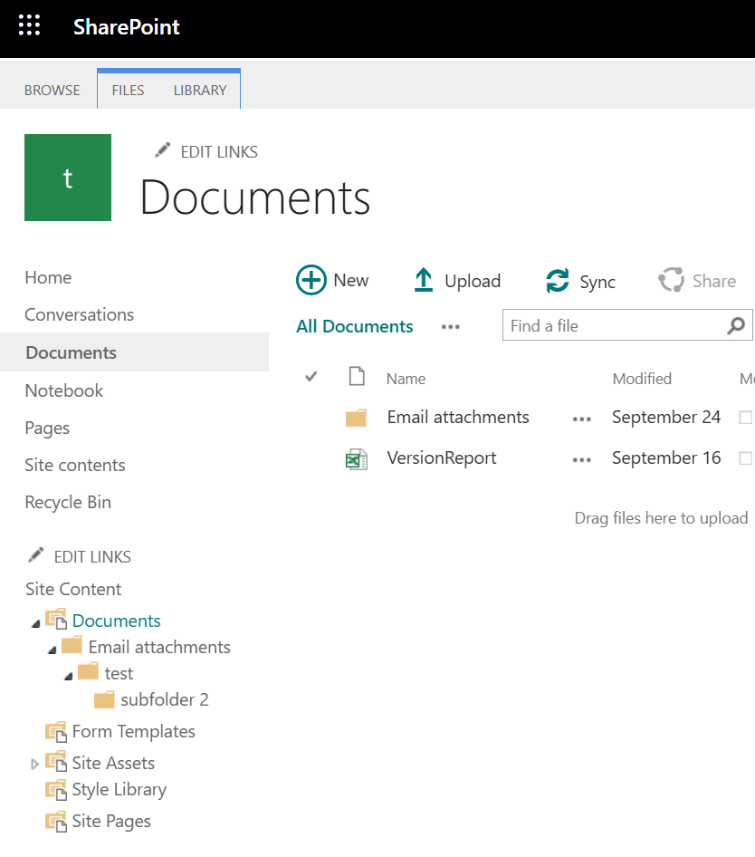Click the New plus circle icon
This screenshot has width=755, height=857.
(x=311, y=281)
